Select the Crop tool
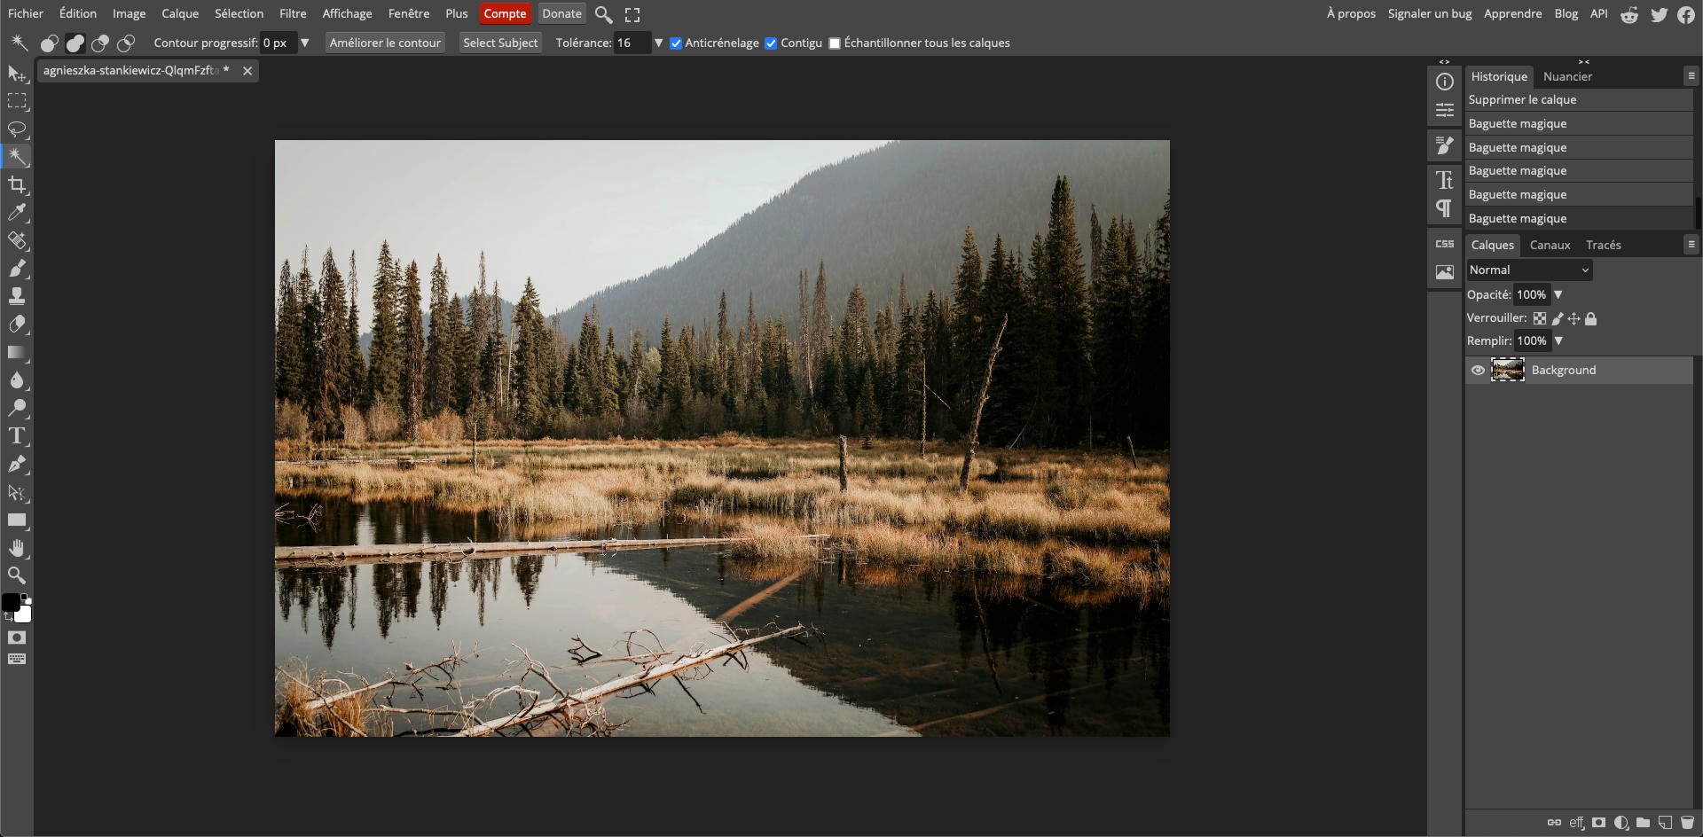1703x837 pixels. coord(17,184)
